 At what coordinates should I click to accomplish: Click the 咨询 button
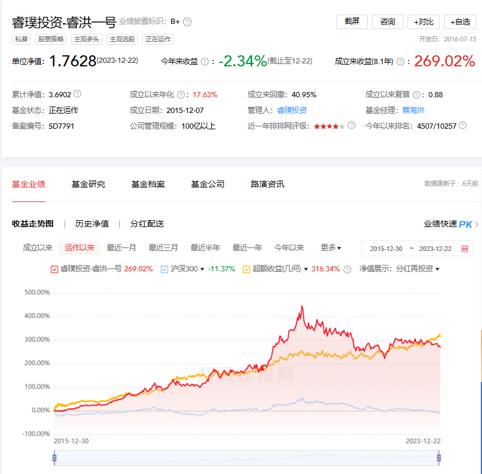(387, 22)
